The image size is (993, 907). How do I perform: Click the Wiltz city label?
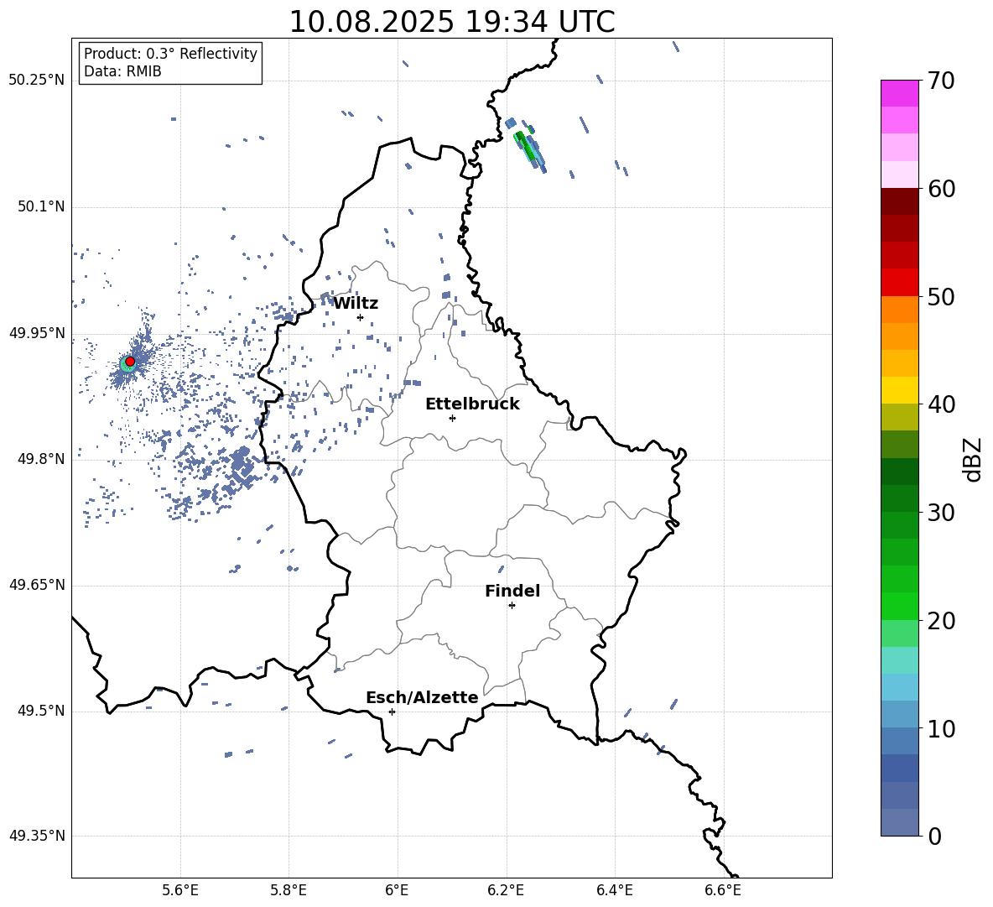(x=356, y=304)
